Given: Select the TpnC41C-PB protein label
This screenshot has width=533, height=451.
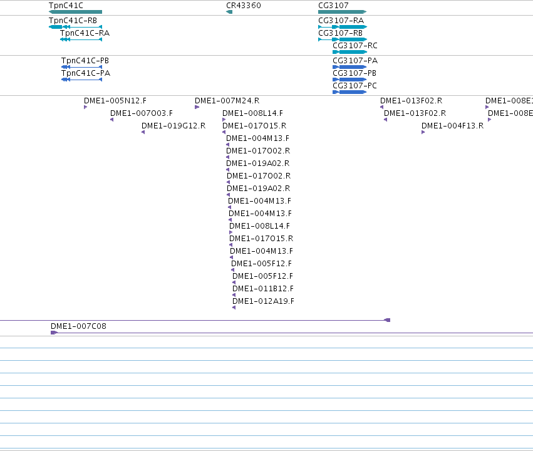Looking at the screenshot, I should [85, 61].
